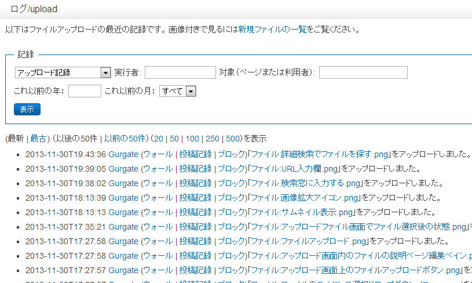Show 20 entries per page
This screenshot has width=472, height=283.
coord(158,139)
